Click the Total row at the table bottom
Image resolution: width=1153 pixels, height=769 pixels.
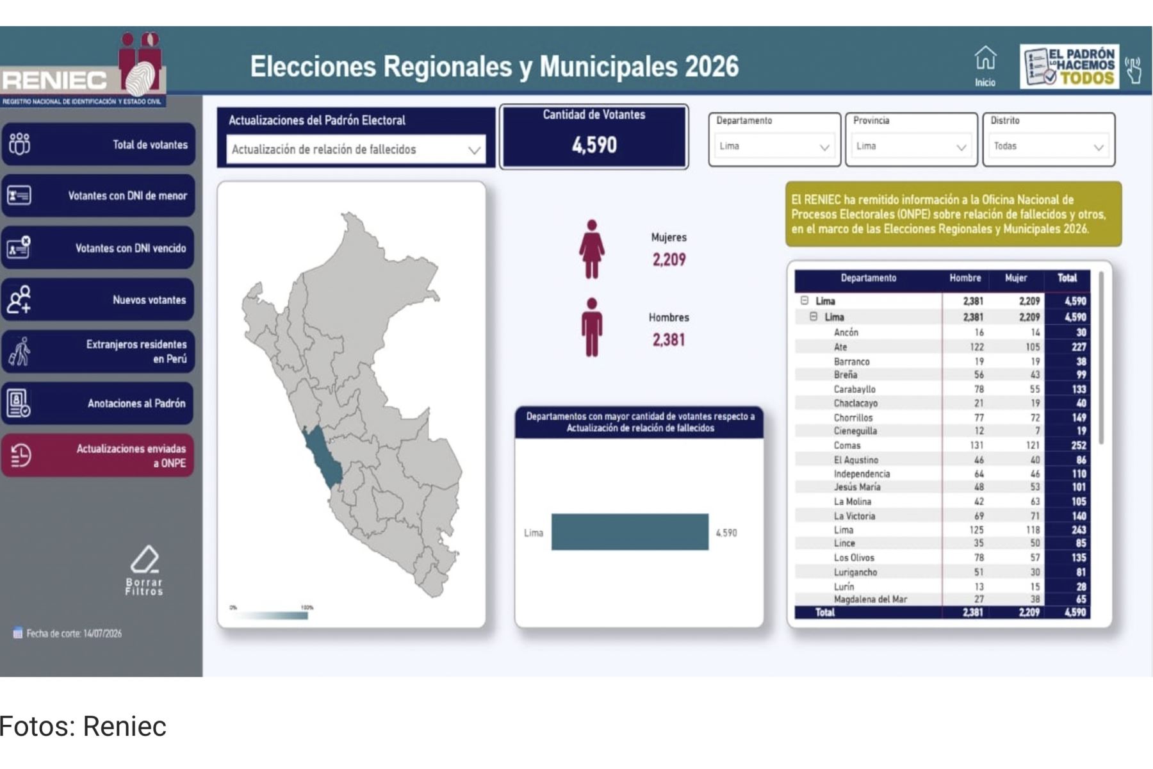tap(942, 613)
